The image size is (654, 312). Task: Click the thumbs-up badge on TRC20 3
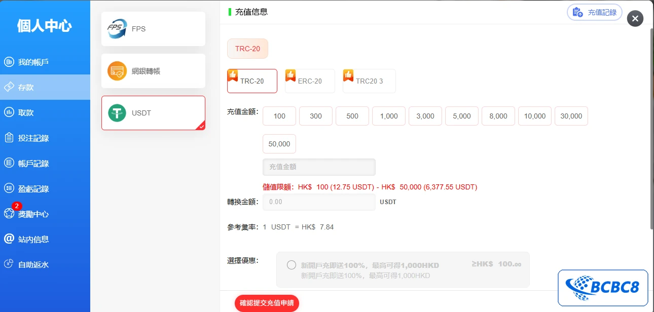pos(348,75)
